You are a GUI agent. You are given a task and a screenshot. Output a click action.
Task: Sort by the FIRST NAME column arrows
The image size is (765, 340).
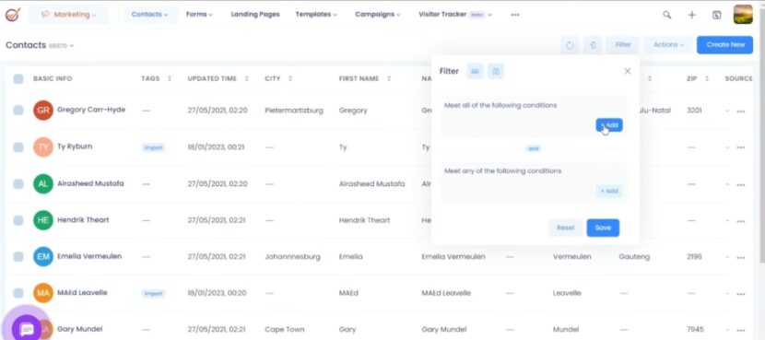(x=389, y=78)
